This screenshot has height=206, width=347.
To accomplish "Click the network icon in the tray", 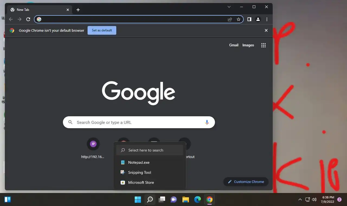I will point(307,199).
